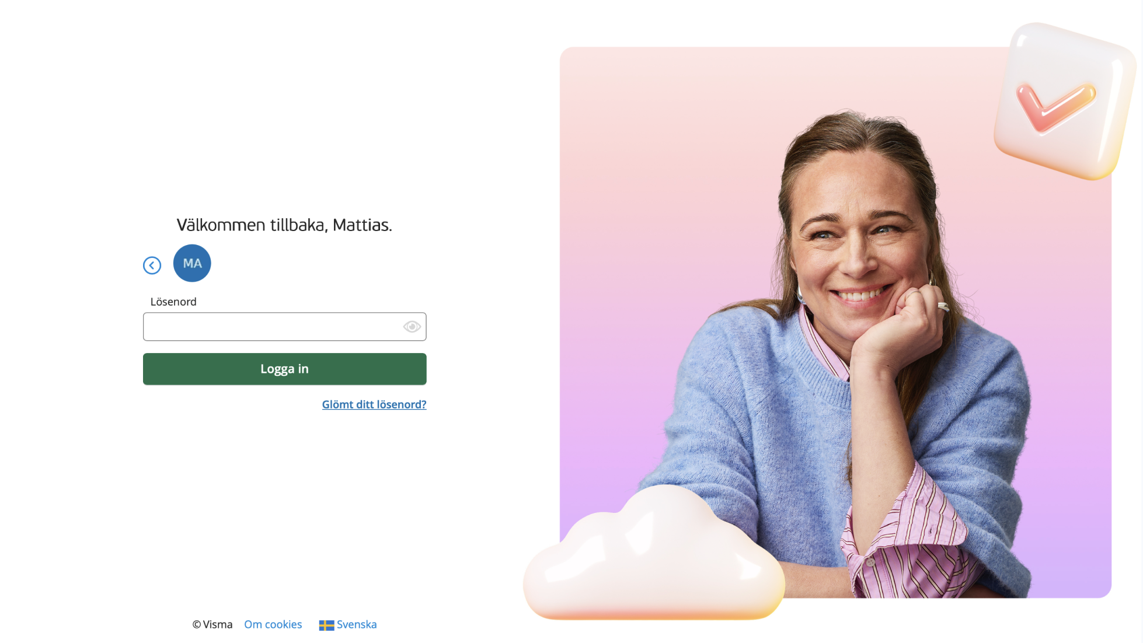Click the Swedish flag icon
This screenshot has width=1143, height=643.
tap(326, 625)
